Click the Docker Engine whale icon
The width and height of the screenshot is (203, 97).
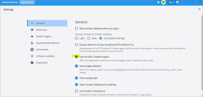click(x=32, y=36)
